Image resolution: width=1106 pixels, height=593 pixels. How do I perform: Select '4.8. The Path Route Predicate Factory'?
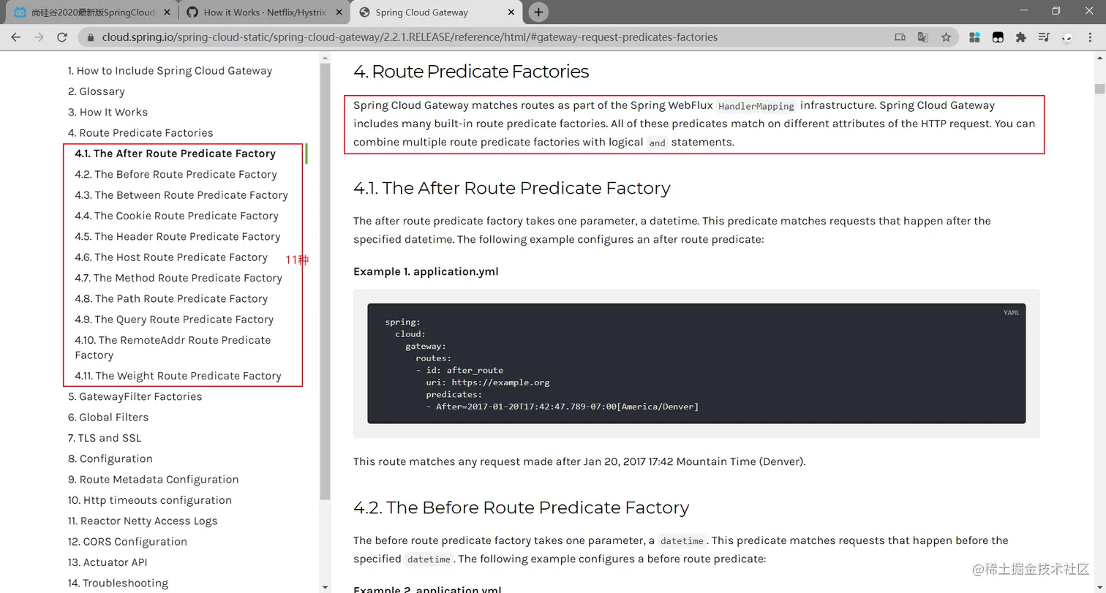pyautogui.click(x=171, y=298)
